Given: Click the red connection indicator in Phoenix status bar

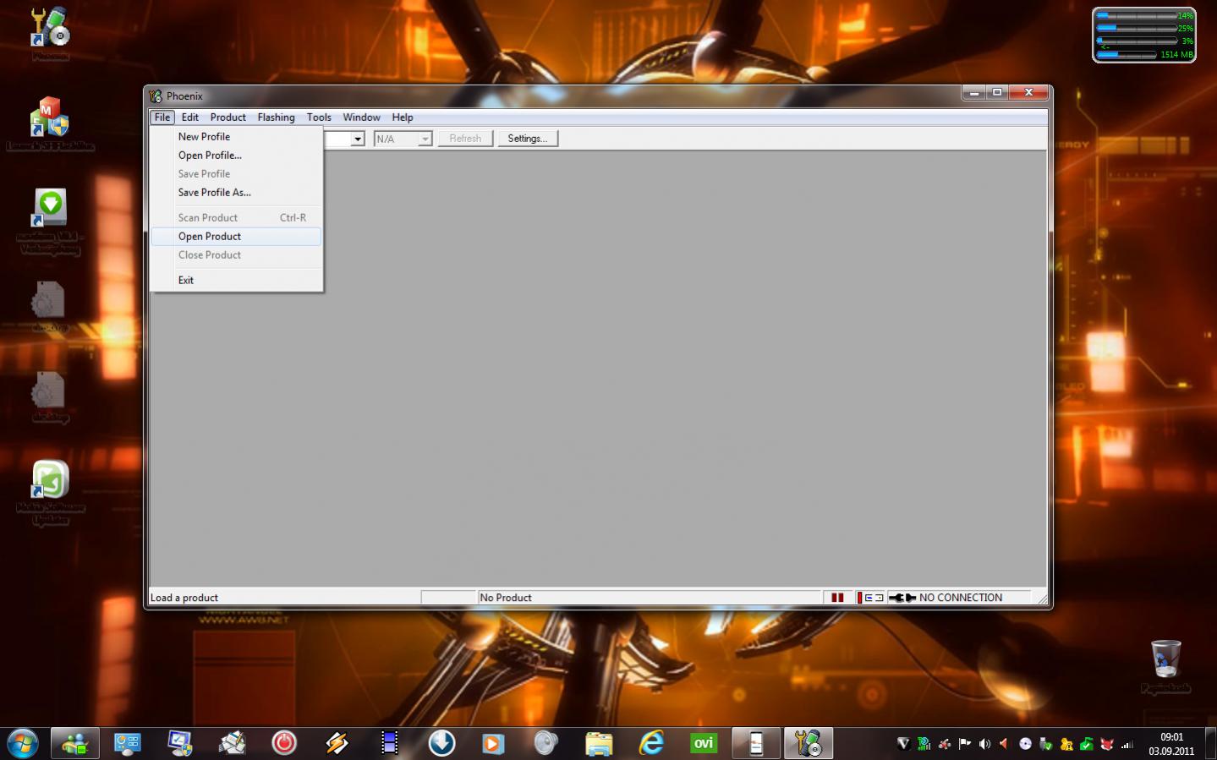Looking at the screenshot, I should pos(837,598).
